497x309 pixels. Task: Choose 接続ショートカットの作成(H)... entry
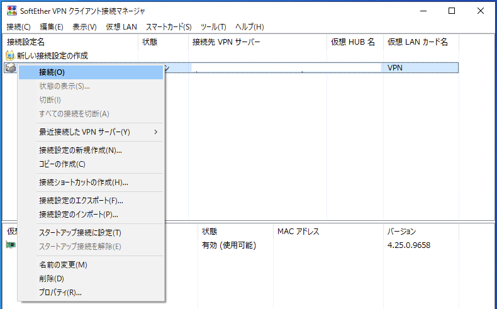(91, 183)
